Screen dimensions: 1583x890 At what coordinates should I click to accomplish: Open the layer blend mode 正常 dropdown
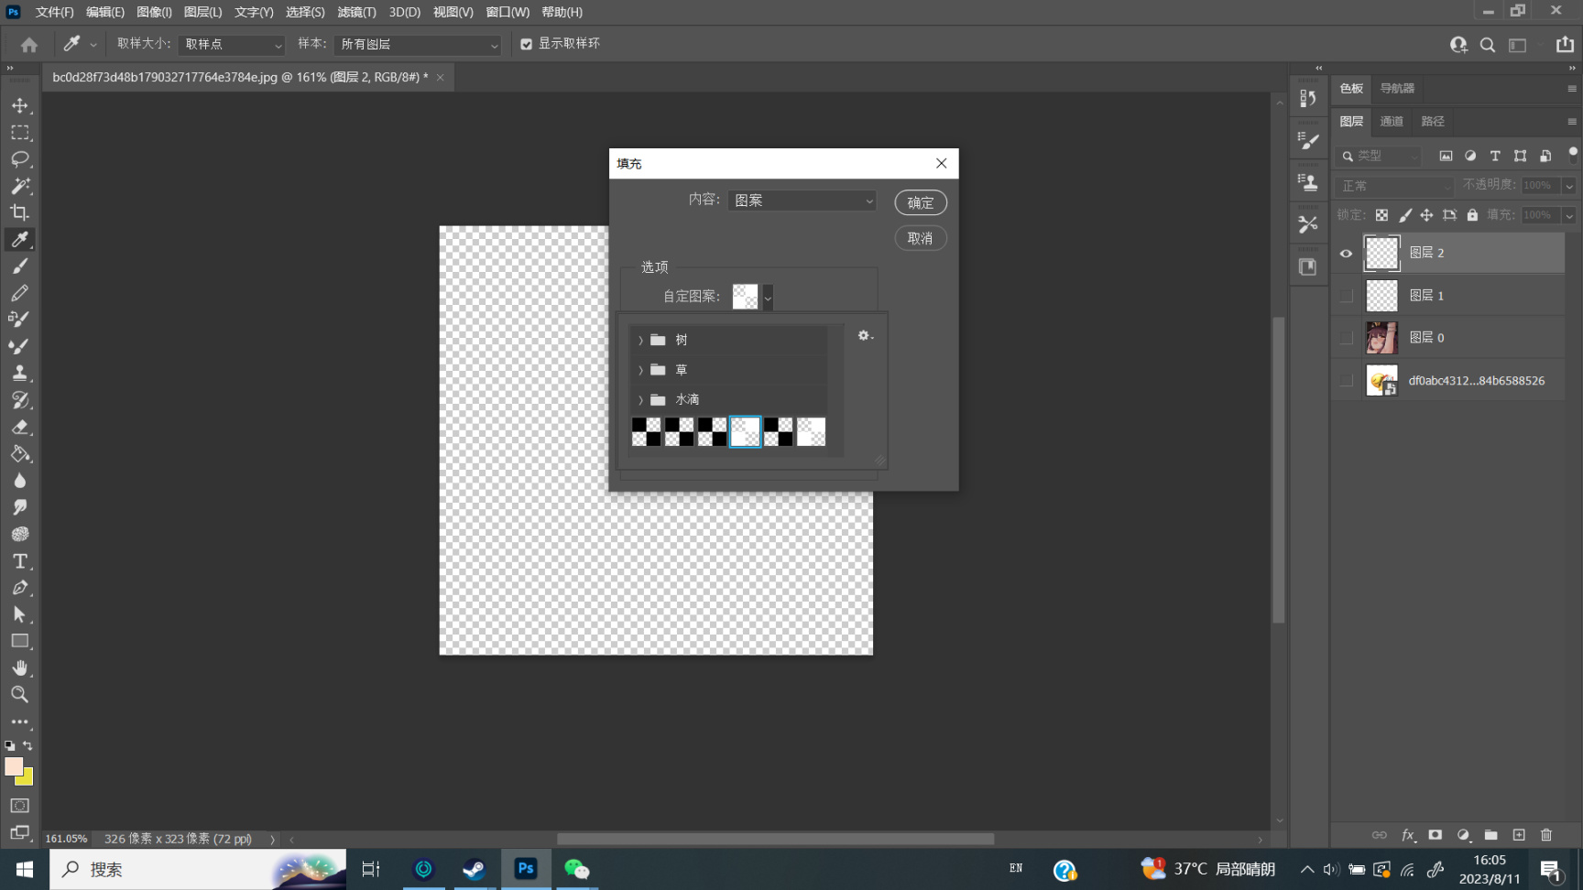[1394, 186]
